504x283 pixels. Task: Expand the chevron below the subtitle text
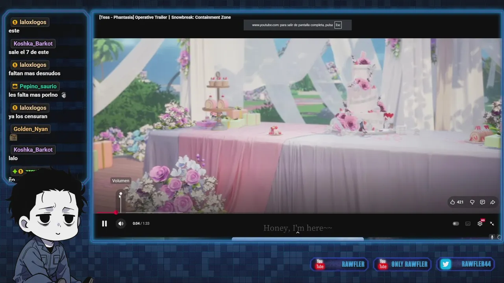tap(298, 233)
